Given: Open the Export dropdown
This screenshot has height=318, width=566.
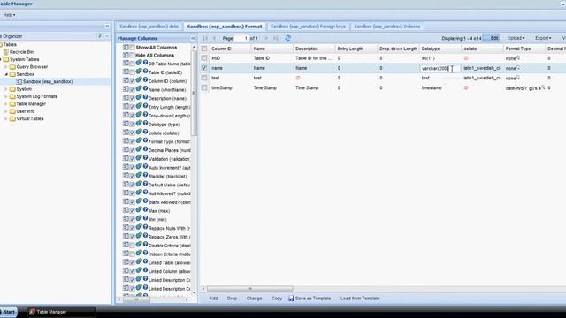Looking at the screenshot, I should 543,38.
